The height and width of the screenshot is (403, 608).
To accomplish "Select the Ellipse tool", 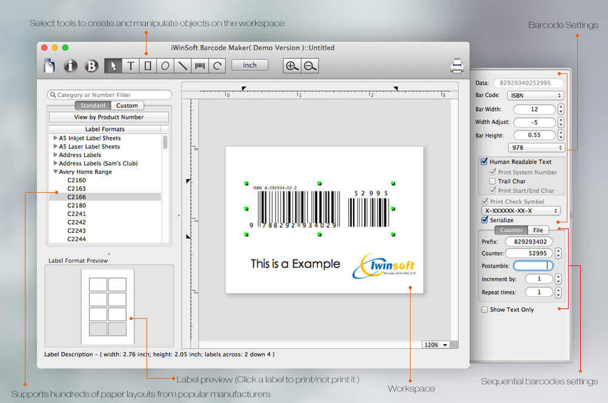I will click(x=165, y=66).
